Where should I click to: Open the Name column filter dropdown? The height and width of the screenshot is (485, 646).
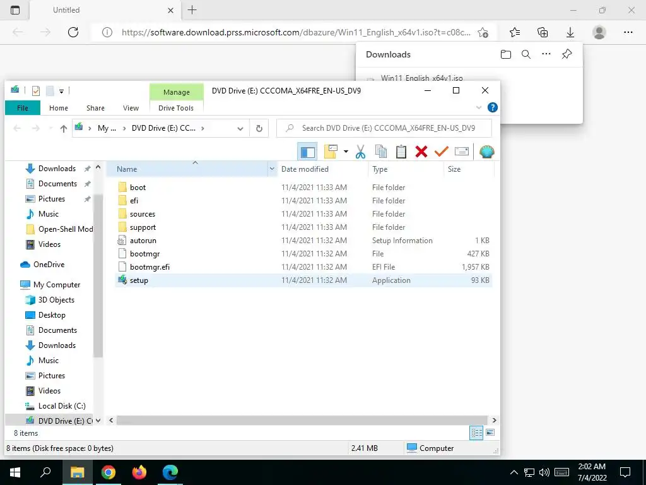[272, 169]
